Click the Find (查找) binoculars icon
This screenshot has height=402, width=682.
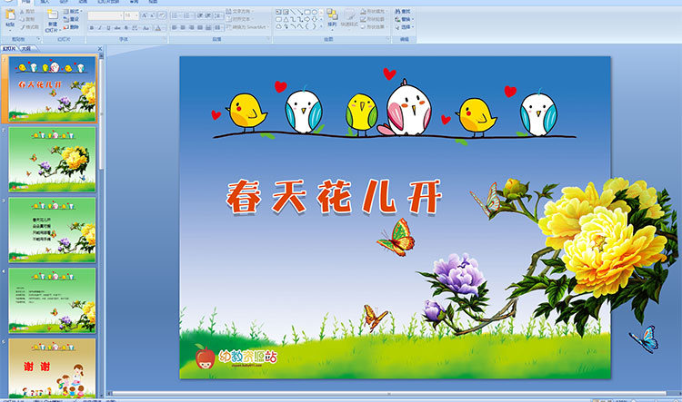[x=403, y=11]
